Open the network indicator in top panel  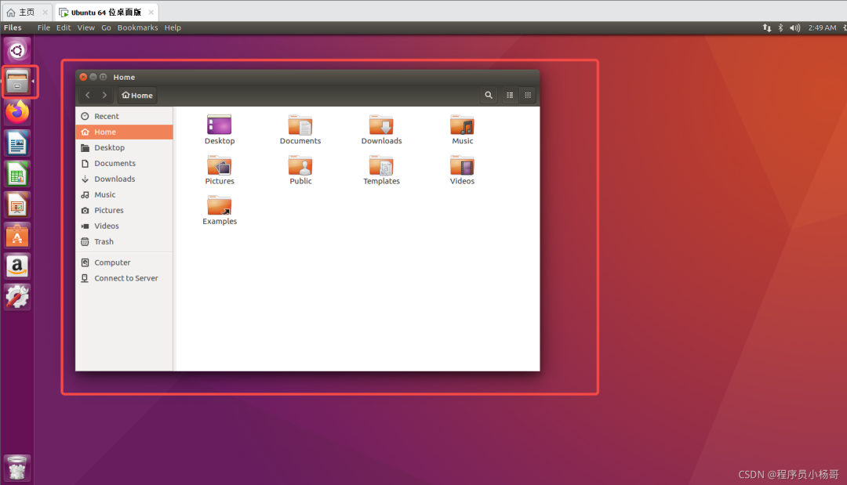766,27
